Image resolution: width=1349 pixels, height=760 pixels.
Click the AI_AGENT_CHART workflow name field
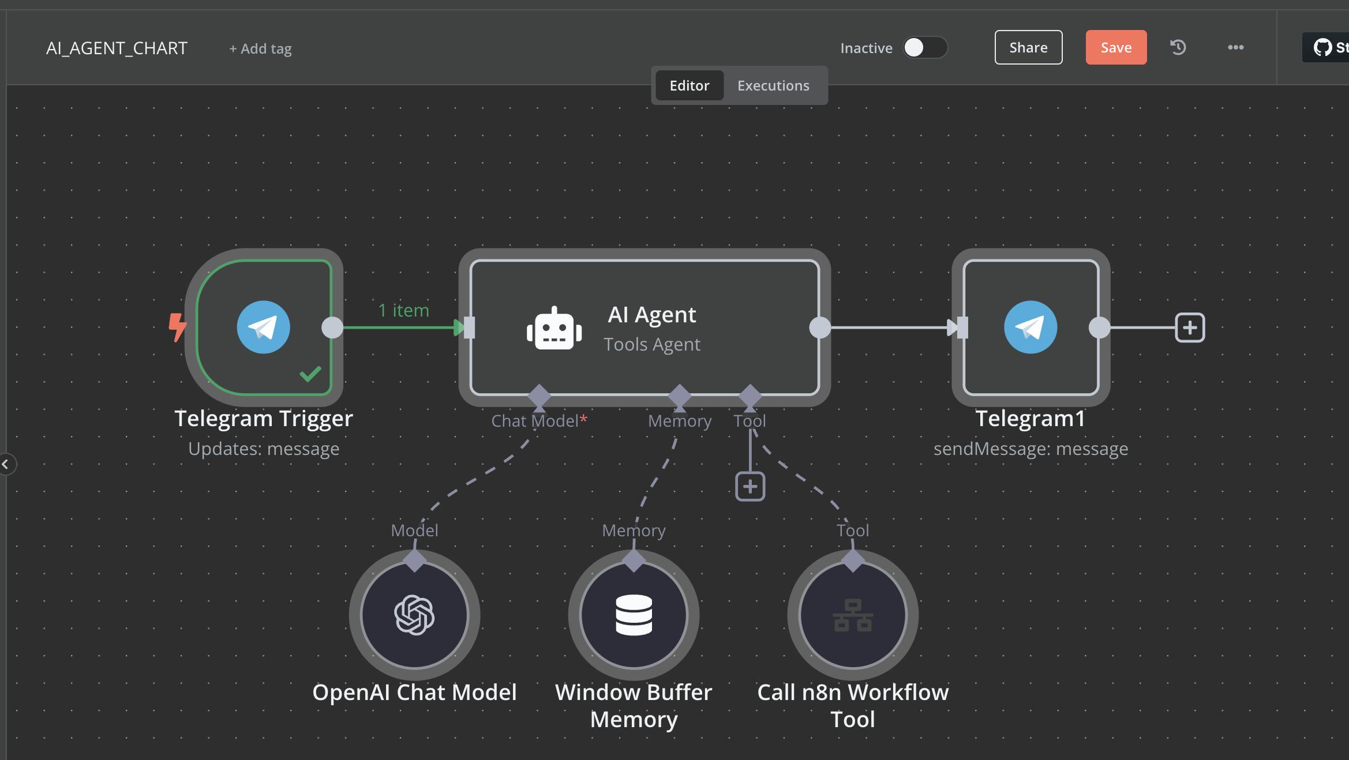[117, 48]
